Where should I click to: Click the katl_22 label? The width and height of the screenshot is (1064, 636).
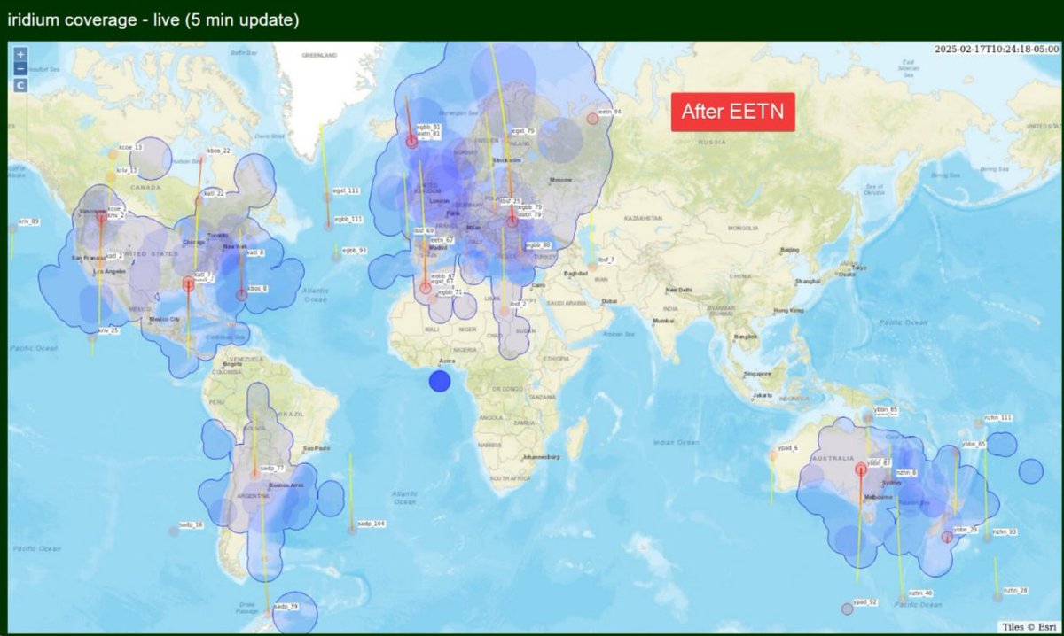pos(214,192)
